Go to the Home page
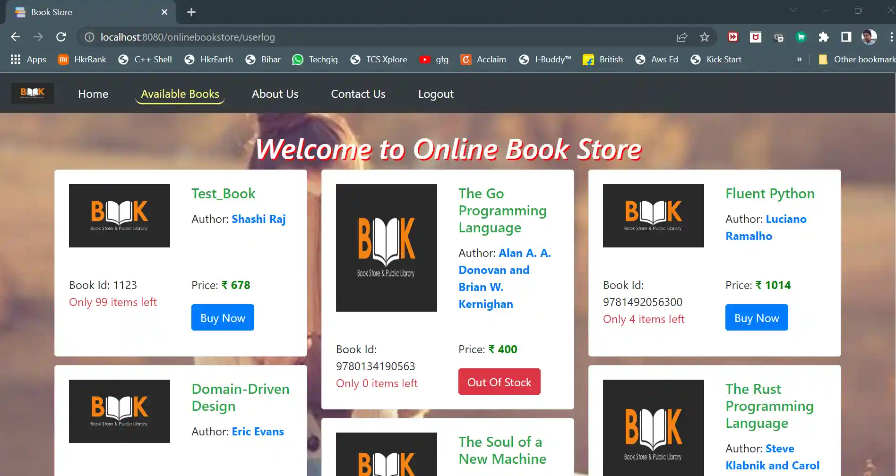The image size is (896, 476). pos(93,94)
